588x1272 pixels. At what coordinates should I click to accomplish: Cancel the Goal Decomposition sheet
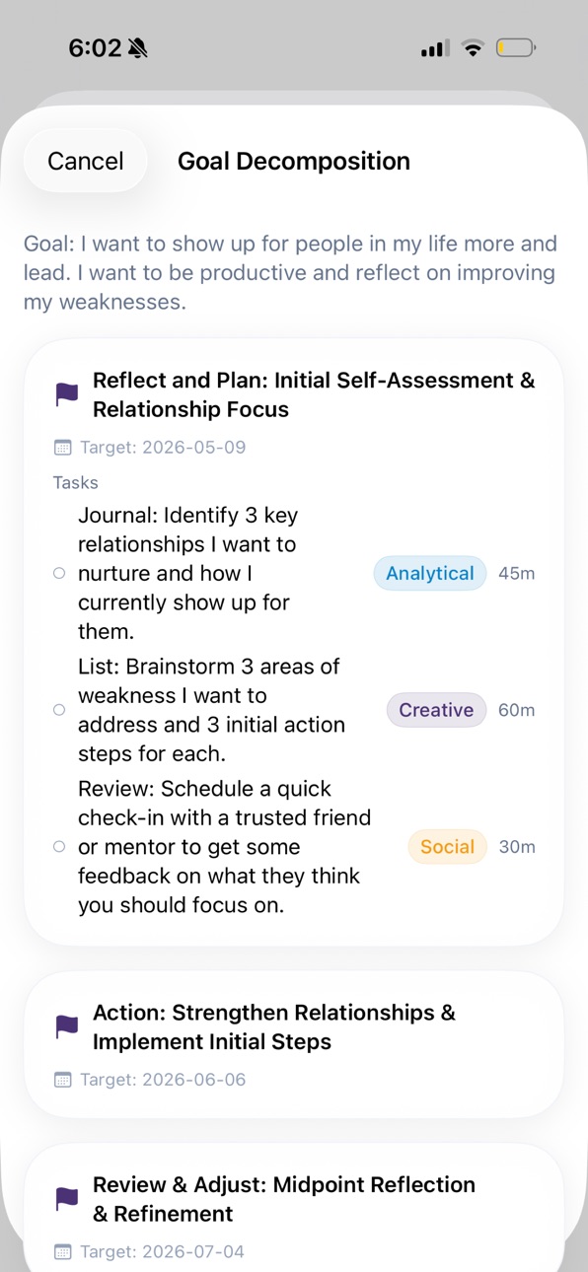[86, 161]
